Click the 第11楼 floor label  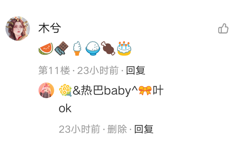tap(54, 70)
